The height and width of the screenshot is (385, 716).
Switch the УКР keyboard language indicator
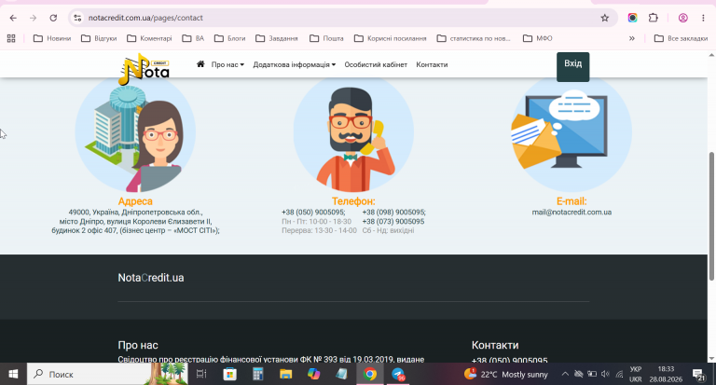pyautogui.click(x=635, y=374)
